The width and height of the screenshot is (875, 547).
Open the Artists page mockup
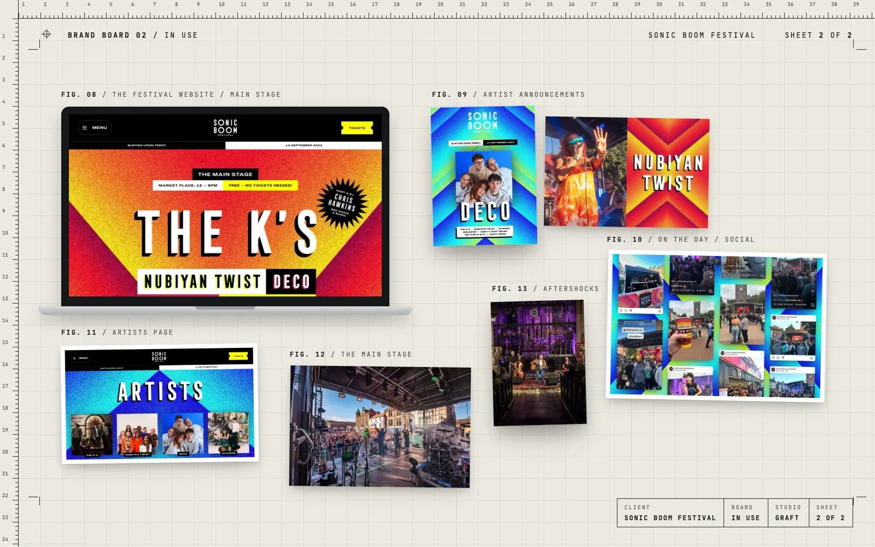tap(159, 404)
